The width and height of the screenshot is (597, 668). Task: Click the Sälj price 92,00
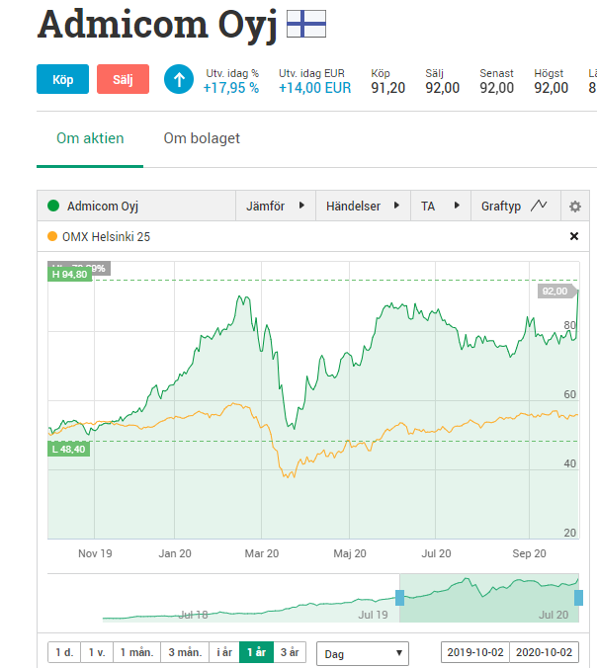coord(443,88)
